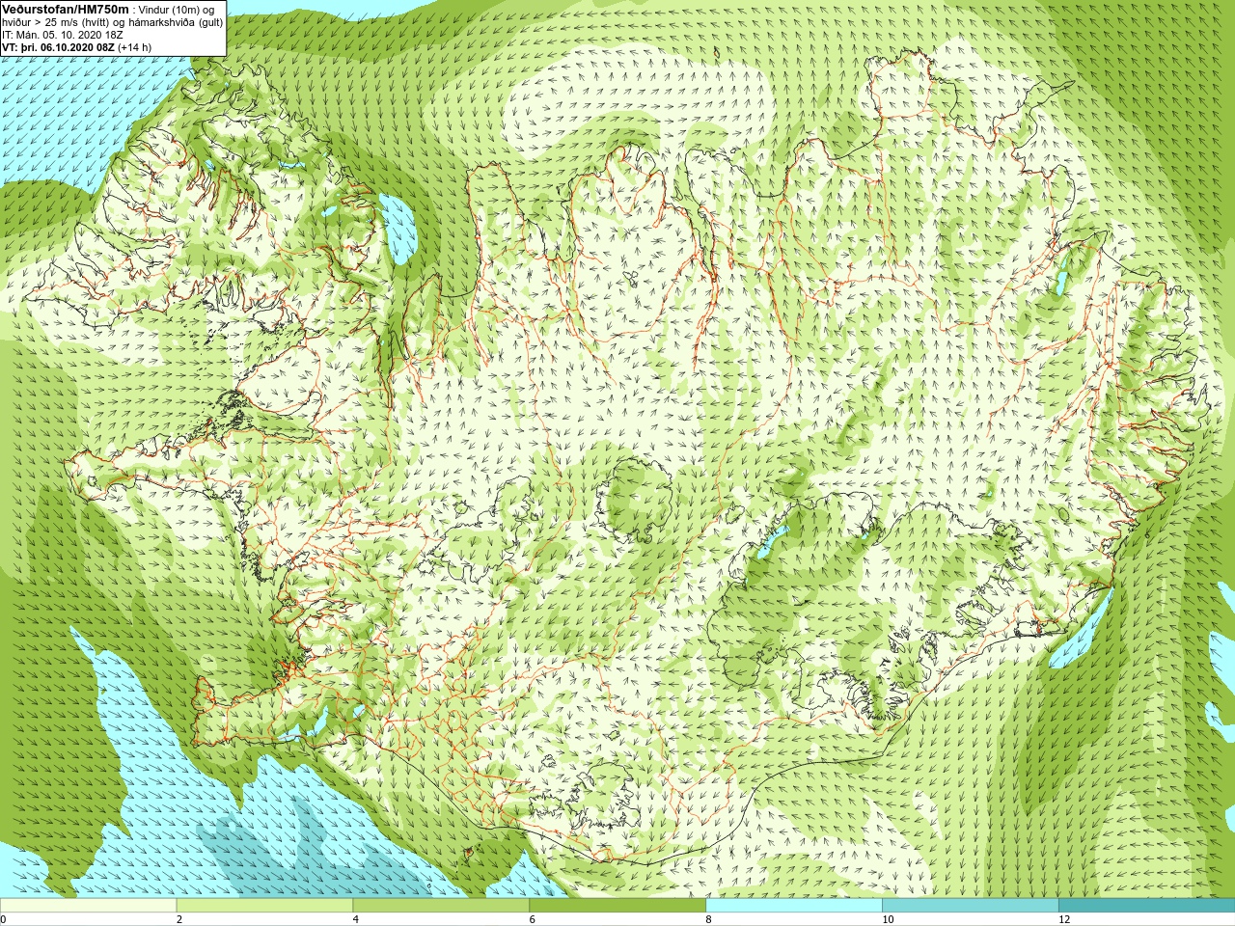Viewport: 1235px width, 926px height.
Task: Select the medium green 4–6 scale segment
Action: pyautogui.click(x=441, y=906)
